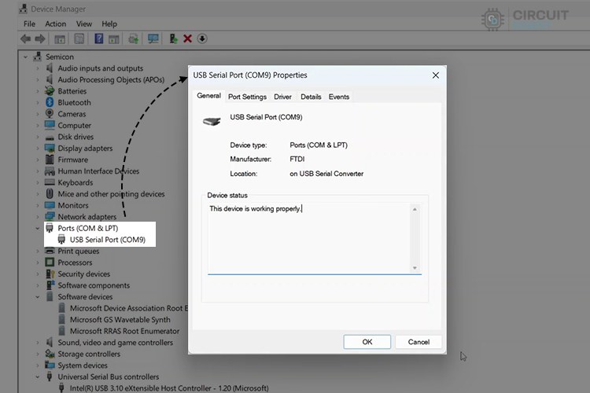Collapse Ports (COM & LPT) category

[x=37, y=228]
